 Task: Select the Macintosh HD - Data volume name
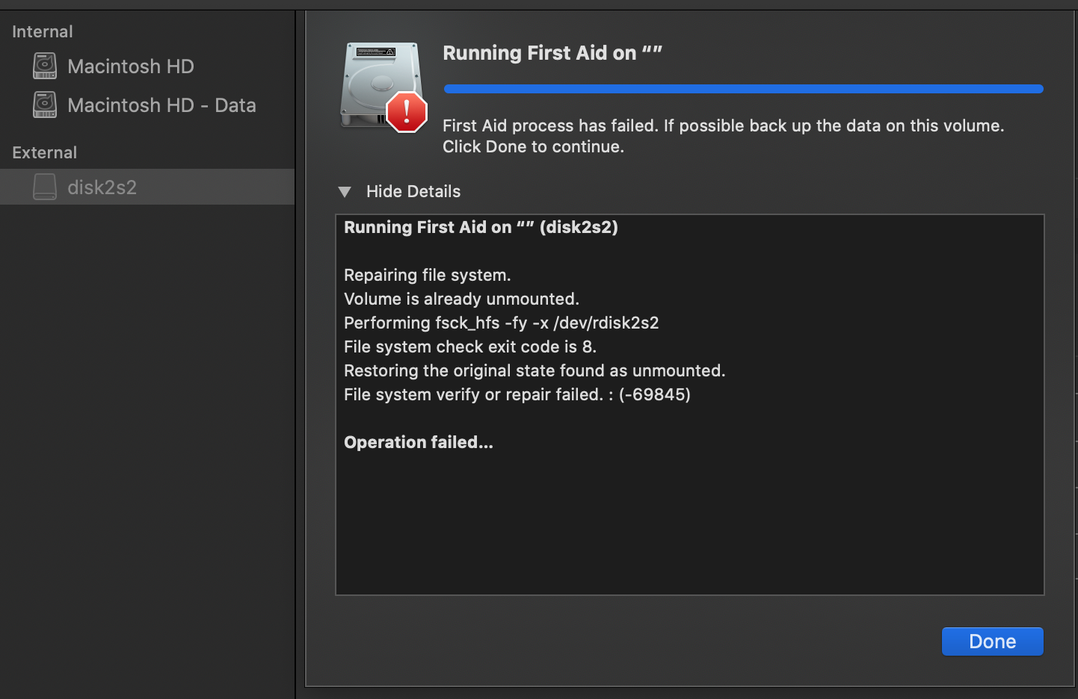(x=161, y=105)
